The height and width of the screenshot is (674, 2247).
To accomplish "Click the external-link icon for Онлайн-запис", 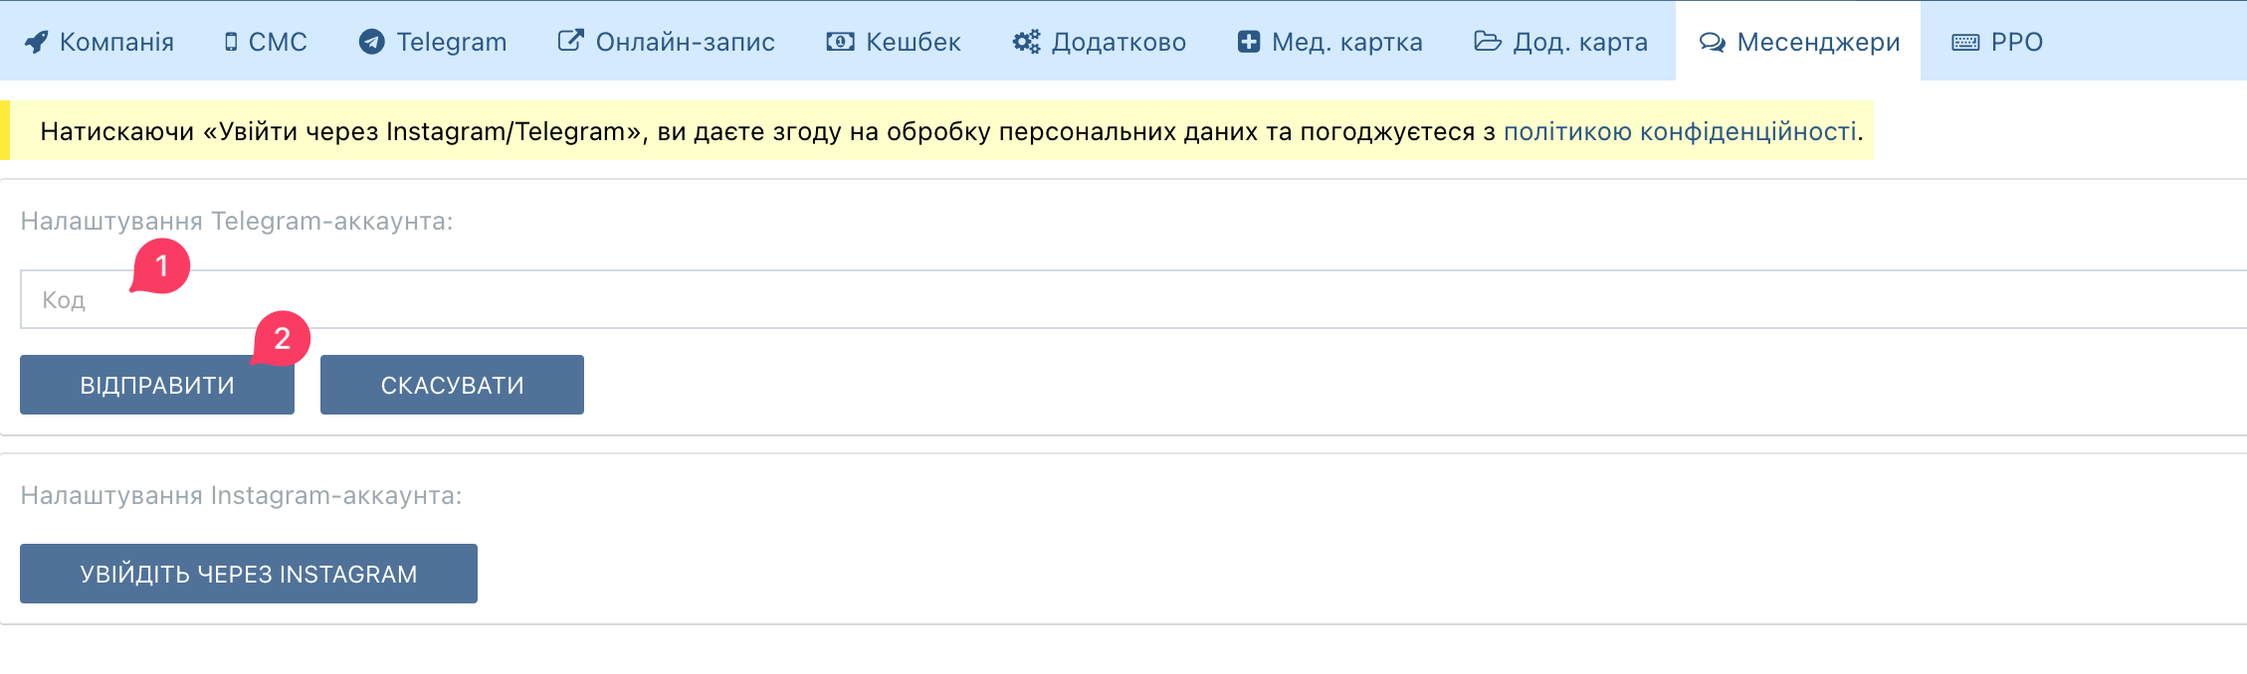I will 570,42.
